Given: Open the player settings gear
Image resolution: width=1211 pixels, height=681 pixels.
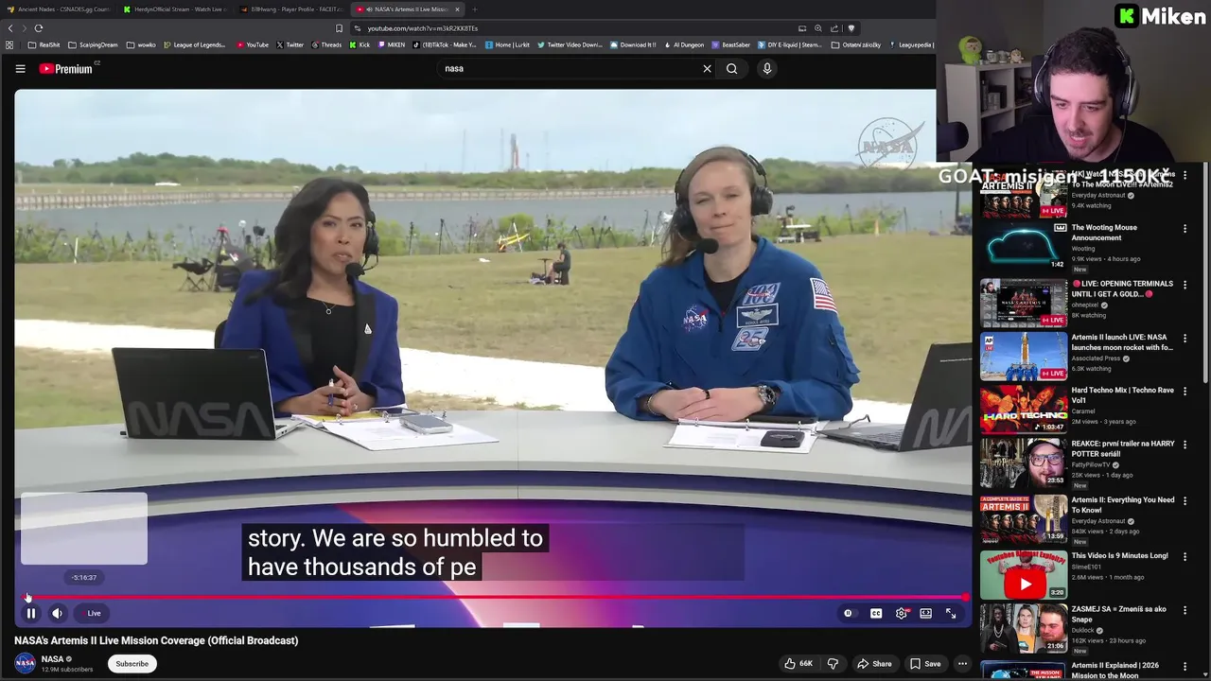Looking at the screenshot, I should [901, 614].
